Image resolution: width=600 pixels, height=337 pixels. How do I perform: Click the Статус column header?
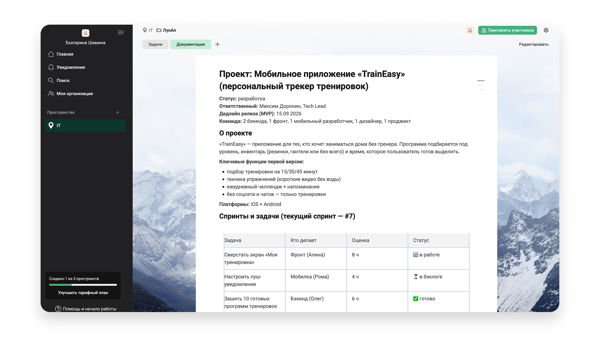[x=438, y=240]
